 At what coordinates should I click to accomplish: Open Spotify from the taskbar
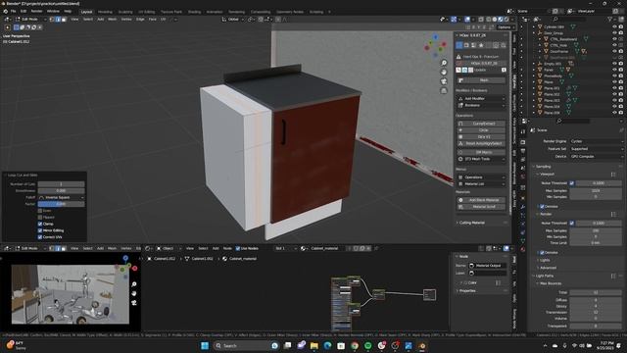coord(368,345)
